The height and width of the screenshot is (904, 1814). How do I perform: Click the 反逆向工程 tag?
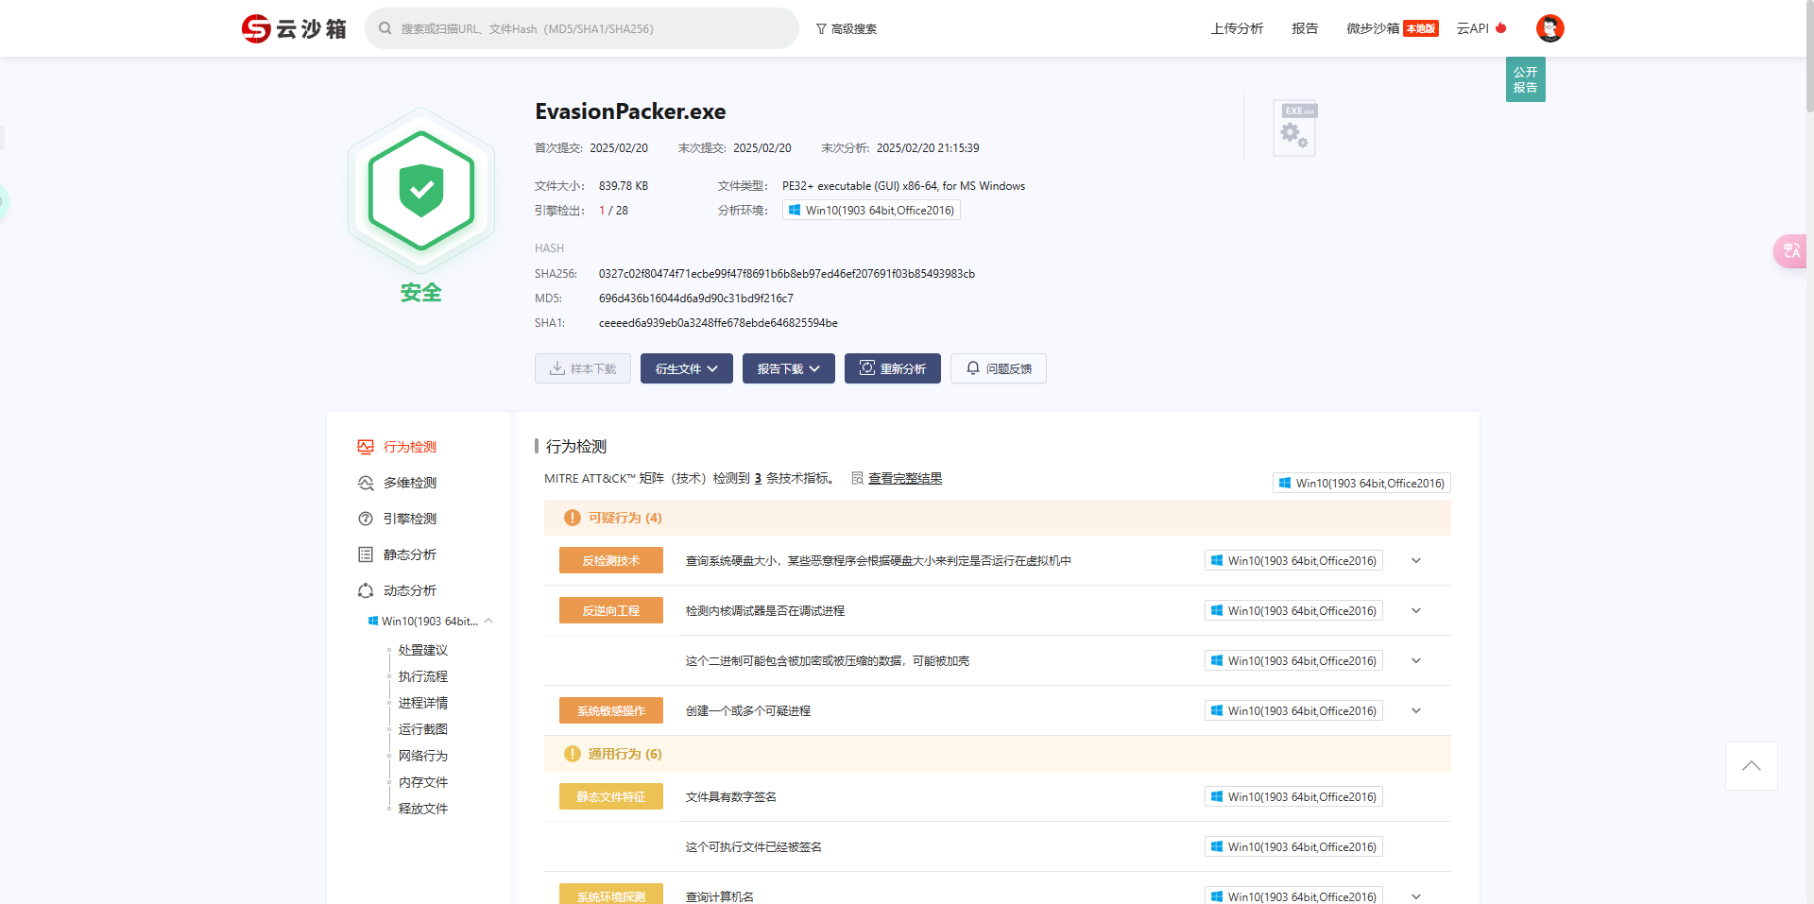611,610
